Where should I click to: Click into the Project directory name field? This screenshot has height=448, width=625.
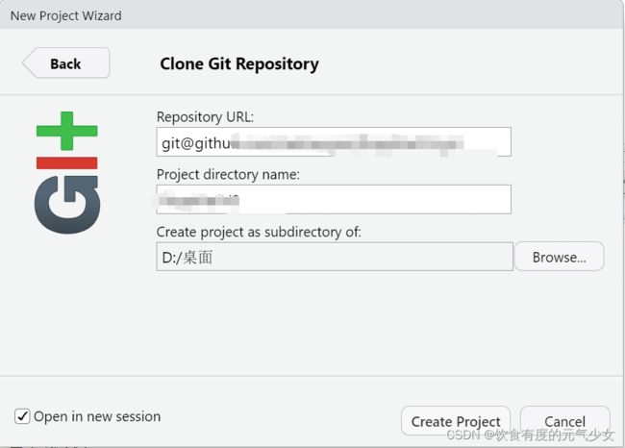[x=334, y=199]
